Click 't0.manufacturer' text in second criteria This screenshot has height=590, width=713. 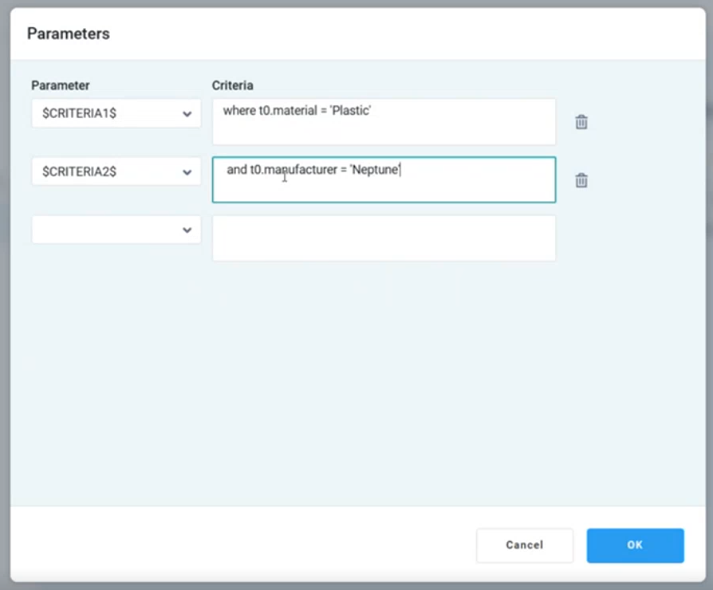point(293,169)
